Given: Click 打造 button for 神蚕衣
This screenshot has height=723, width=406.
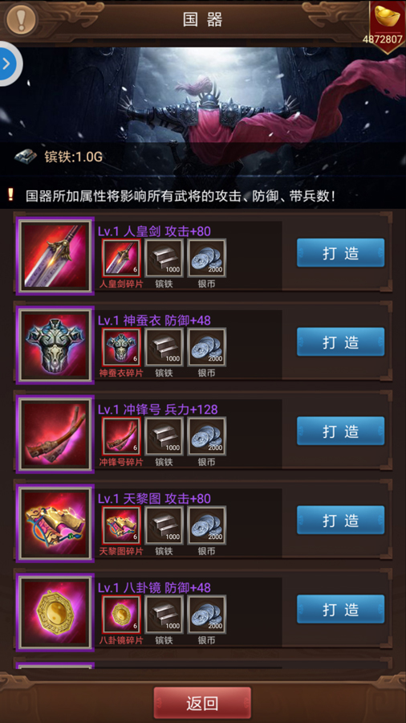Looking at the screenshot, I should tap(340, 341).
